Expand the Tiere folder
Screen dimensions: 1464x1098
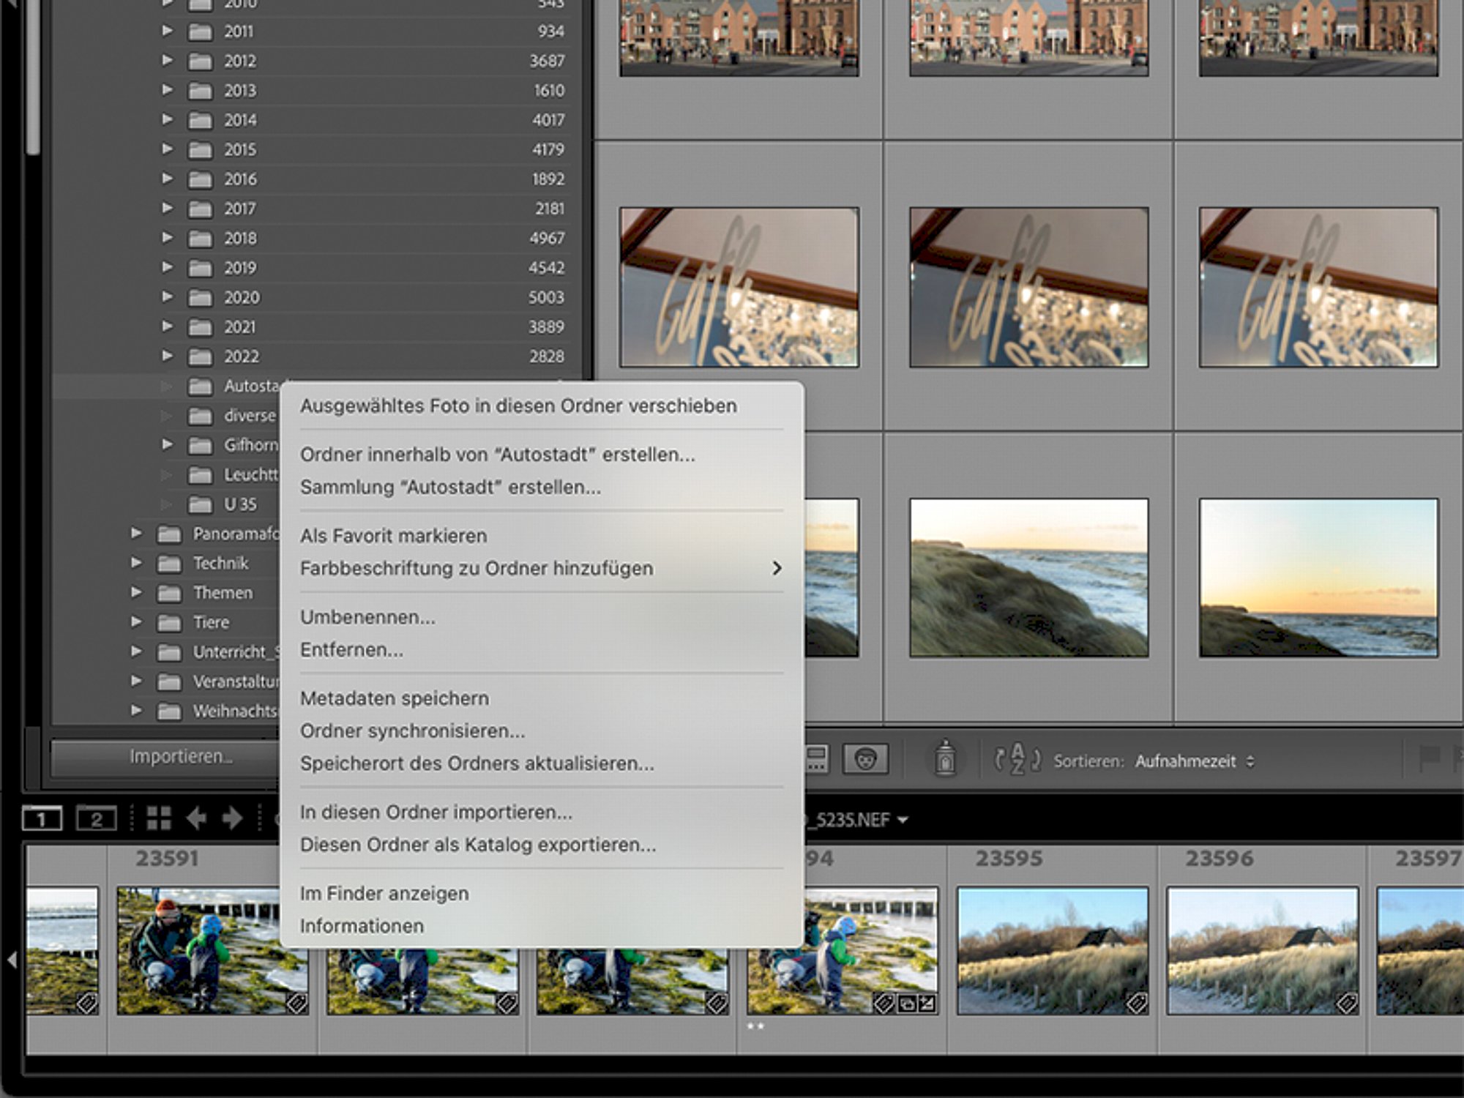(x=136, y=621)
